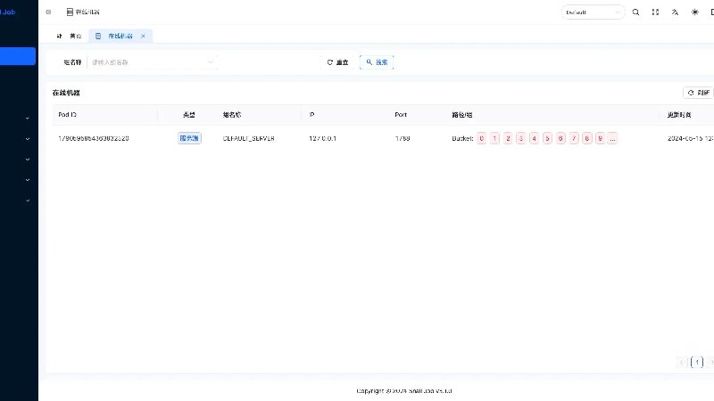The height and width of the screenshot is (401, 714).
Task: Toggle the sun theme icon
Action: click(x=695, y=12)
